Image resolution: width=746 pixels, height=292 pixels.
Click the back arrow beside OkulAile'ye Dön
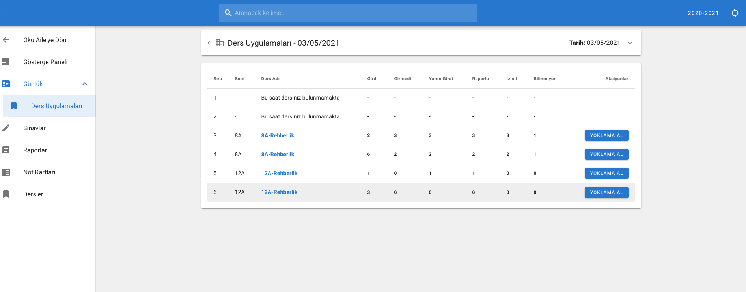6,40
